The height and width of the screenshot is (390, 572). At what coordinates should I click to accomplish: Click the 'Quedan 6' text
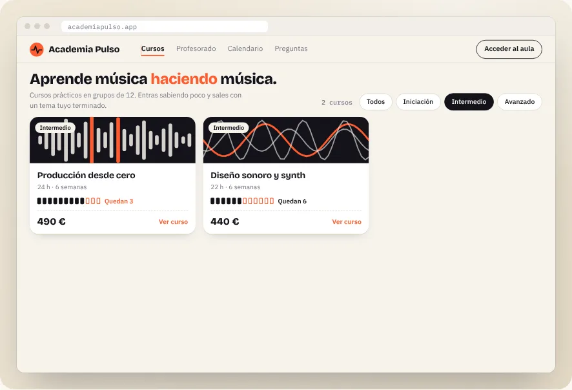coord(292,201)
